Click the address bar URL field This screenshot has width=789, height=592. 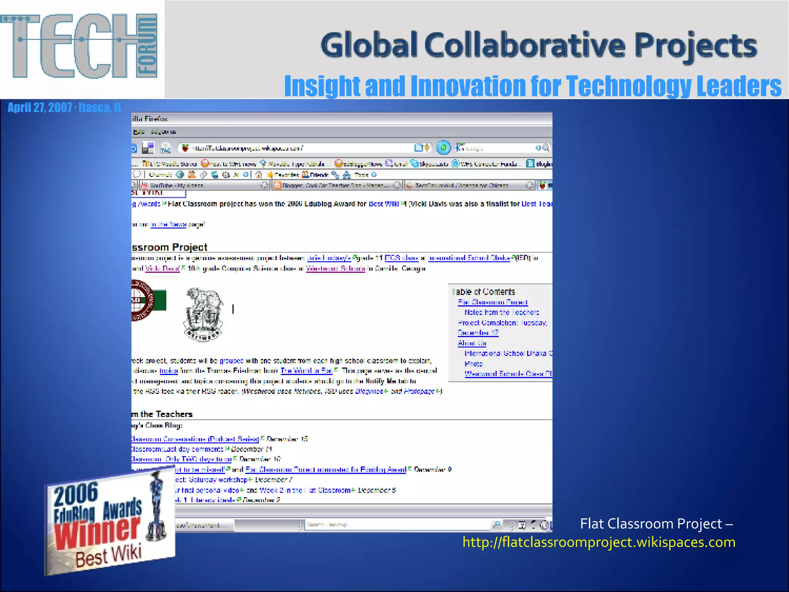[304, 148]
